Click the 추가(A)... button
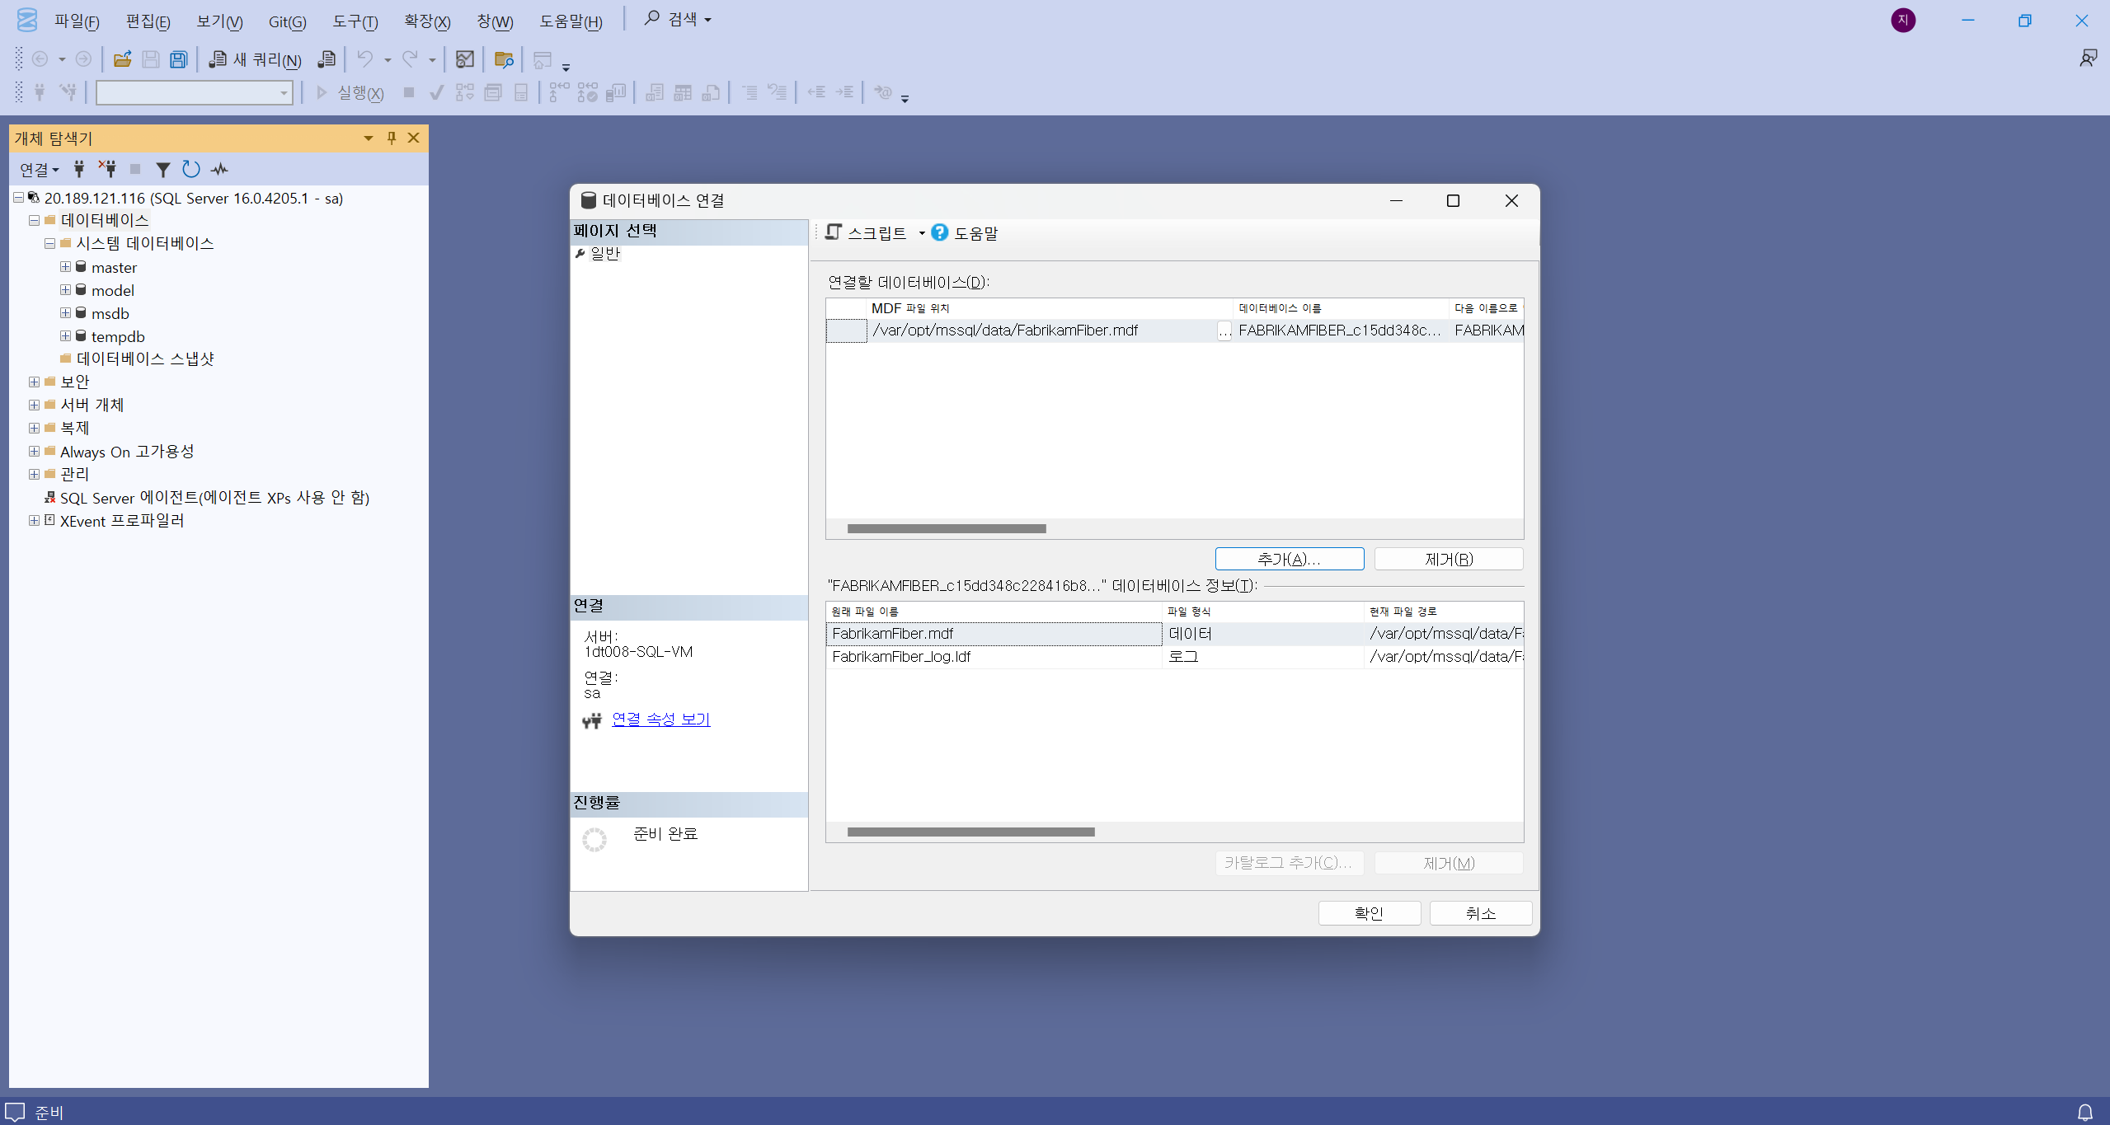 tap(1289, 559)
